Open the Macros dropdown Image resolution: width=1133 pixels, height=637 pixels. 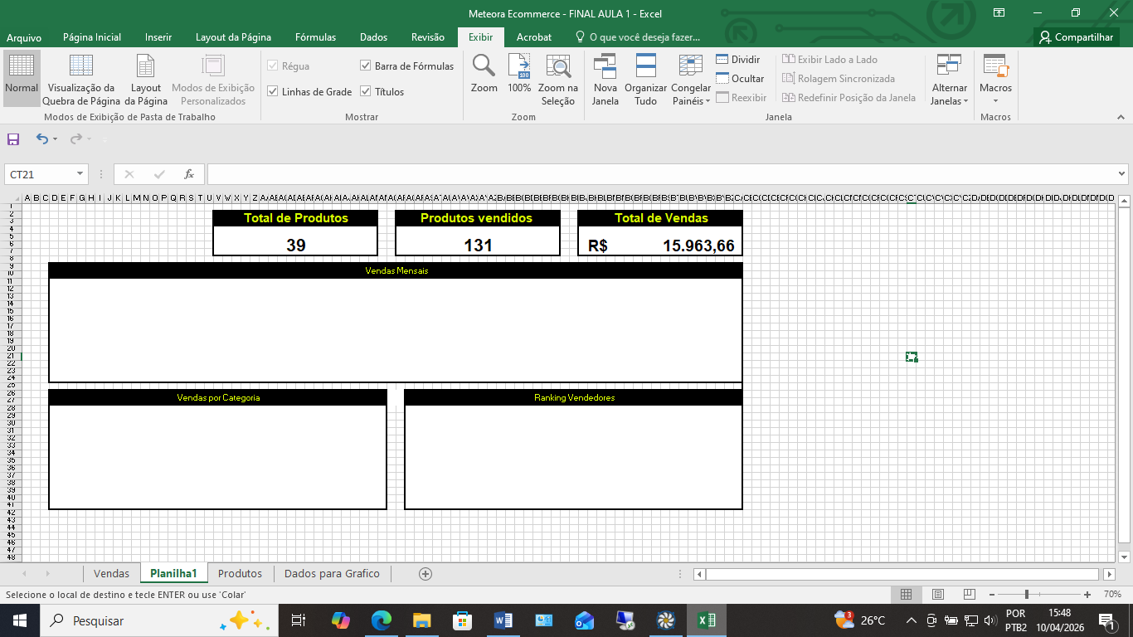pyautogui.click(x=995, y=79)
